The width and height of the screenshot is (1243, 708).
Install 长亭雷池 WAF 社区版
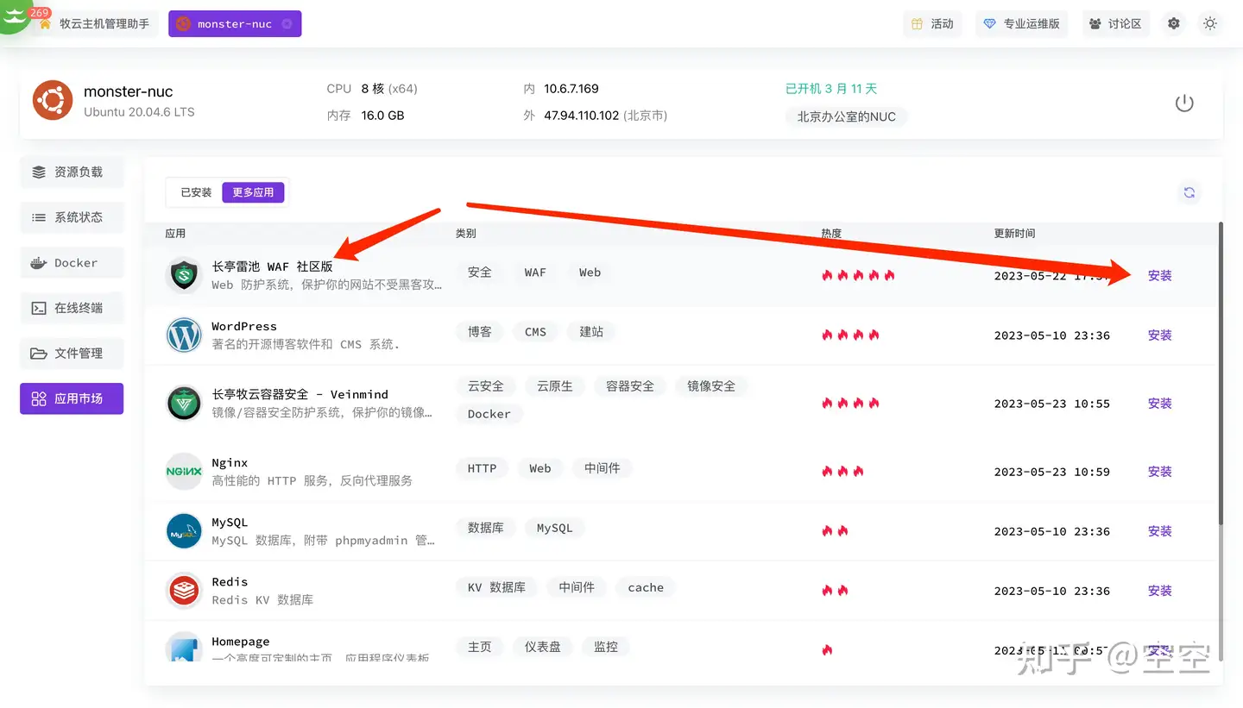click(1160, 276)
